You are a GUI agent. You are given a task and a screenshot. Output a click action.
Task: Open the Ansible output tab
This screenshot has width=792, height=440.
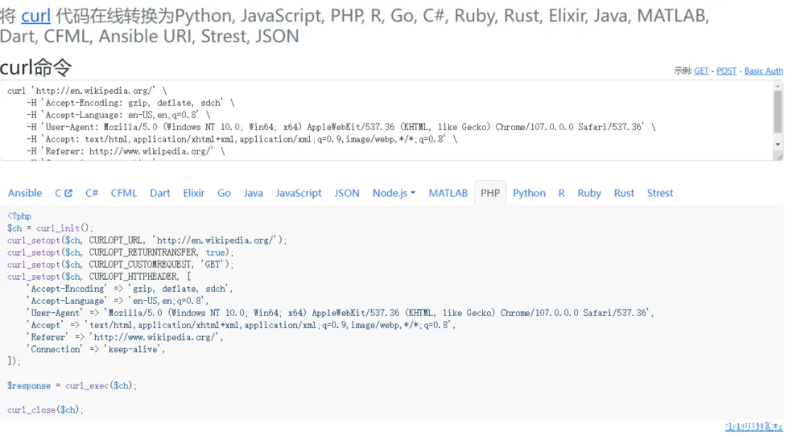tap(25, 193)
